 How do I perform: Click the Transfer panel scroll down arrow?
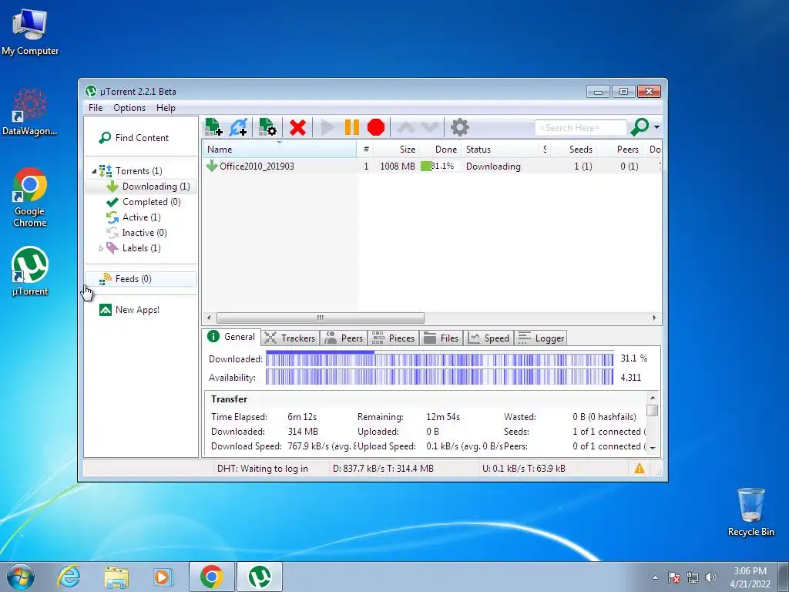pyautogui.click(x=653, y=448)
